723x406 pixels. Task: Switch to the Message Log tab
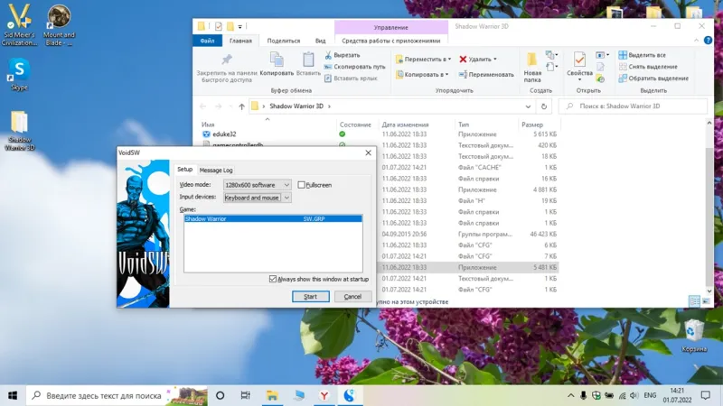[x=216, y=170]
